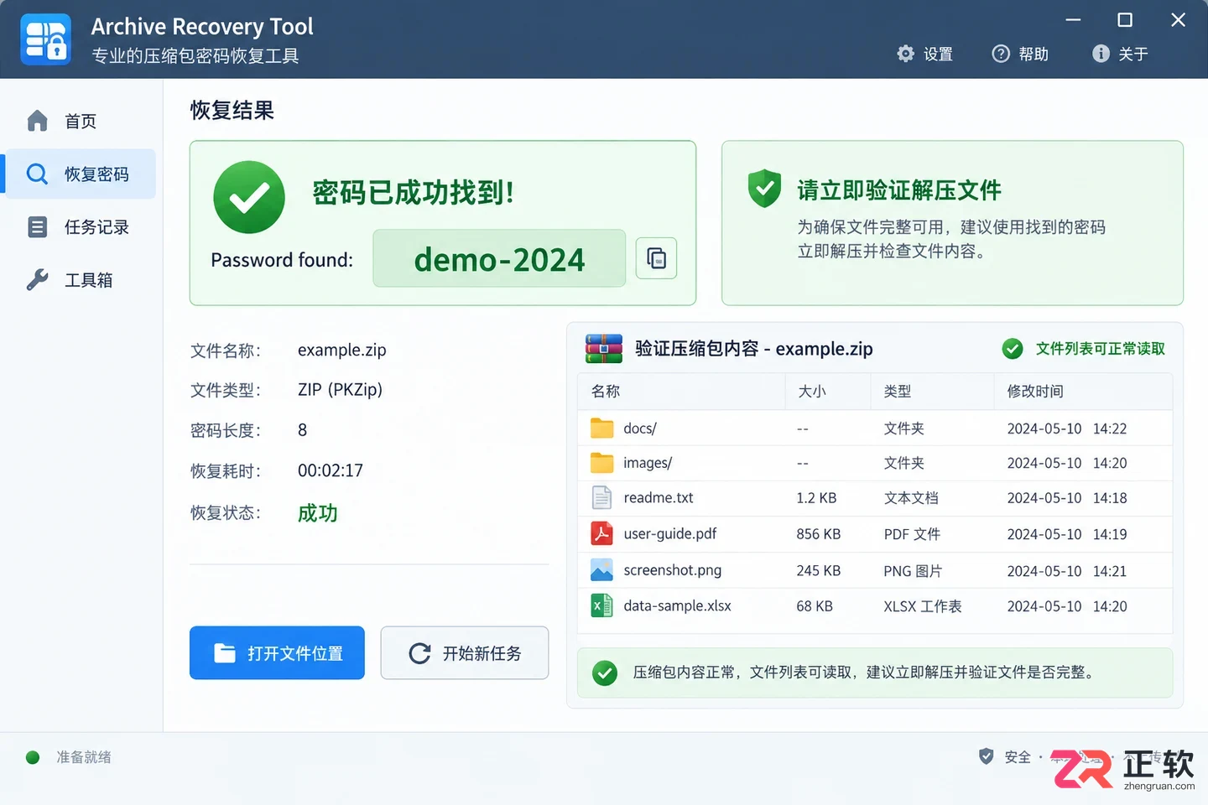
Task: Click the 打开文件位置 button
Action: [277, 652]
